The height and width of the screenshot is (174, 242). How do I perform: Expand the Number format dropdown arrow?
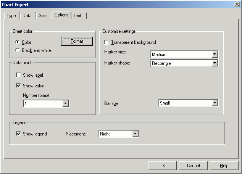[x=65, y=103]
